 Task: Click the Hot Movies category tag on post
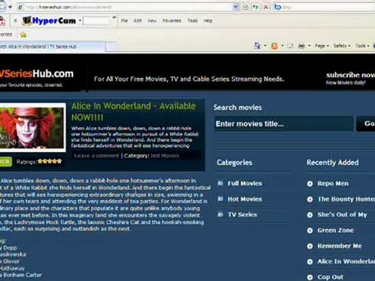click(x=165, y=156)
